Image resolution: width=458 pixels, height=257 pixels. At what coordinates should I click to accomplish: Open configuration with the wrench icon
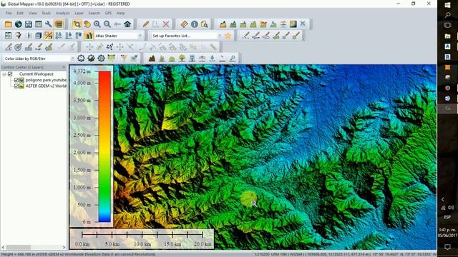coord(49,24)
